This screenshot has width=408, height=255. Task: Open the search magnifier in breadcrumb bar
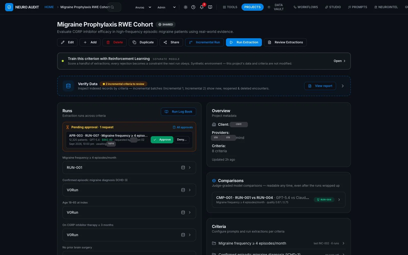click(112, 7)
